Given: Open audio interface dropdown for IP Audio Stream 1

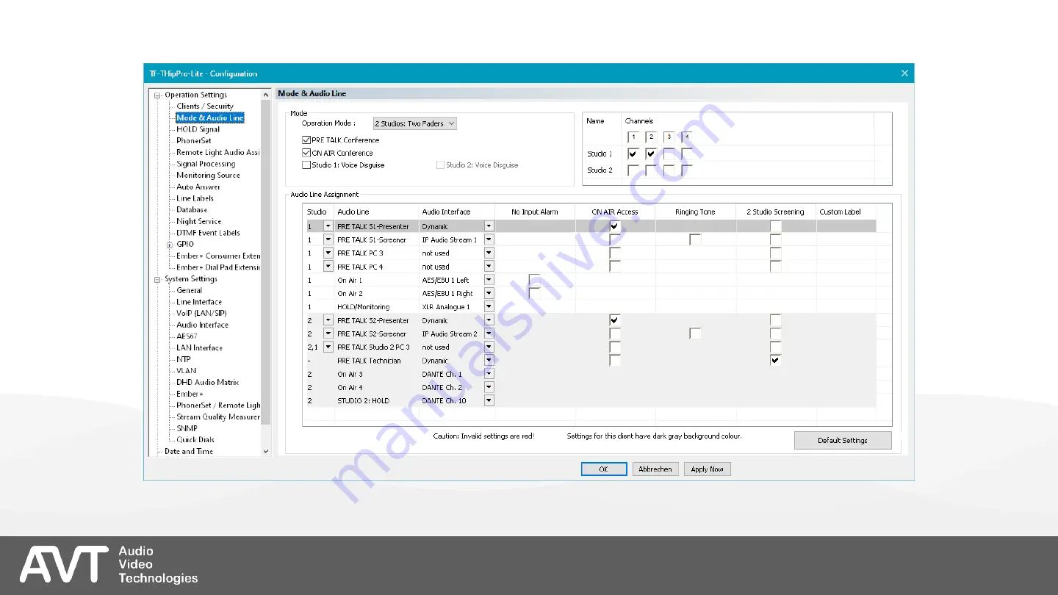Looking at the screenshot, I should tap(489, 239).
